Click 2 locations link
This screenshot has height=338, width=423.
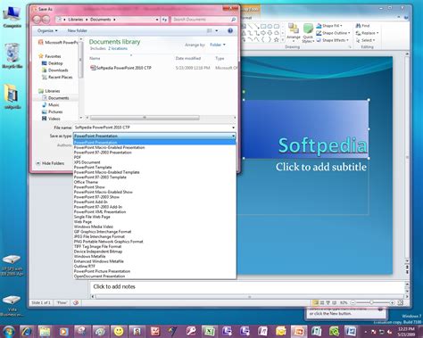[x=118, y=48]
